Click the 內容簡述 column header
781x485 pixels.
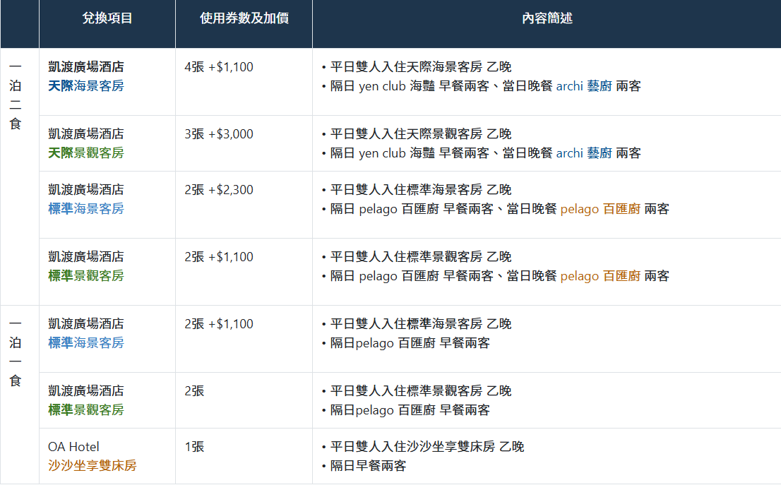pos(547,18)
